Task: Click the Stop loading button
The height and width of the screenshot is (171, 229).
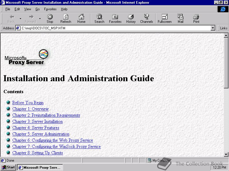Action: (50, 19)
